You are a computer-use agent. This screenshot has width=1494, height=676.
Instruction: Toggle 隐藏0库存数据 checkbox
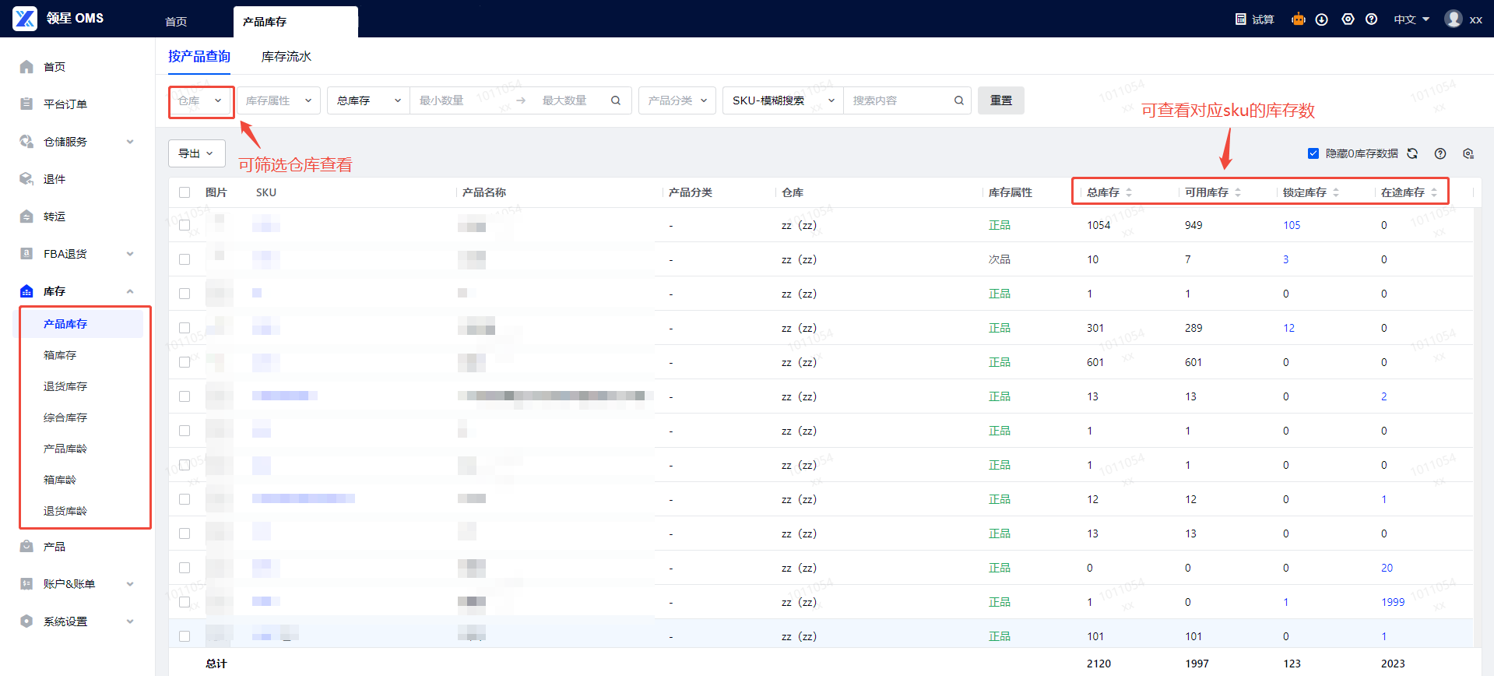coord(1313,153)
